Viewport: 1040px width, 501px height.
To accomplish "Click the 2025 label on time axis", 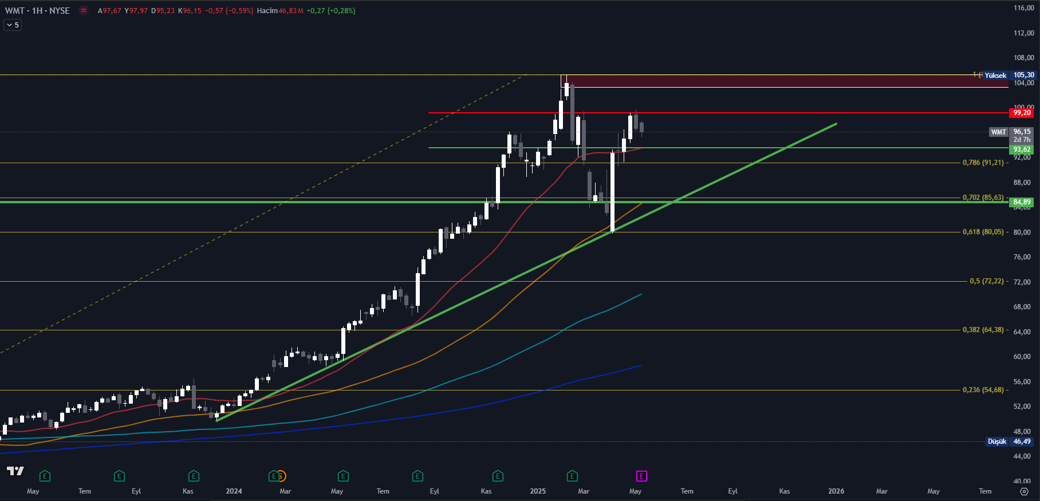I will click(x=538, y=491).
